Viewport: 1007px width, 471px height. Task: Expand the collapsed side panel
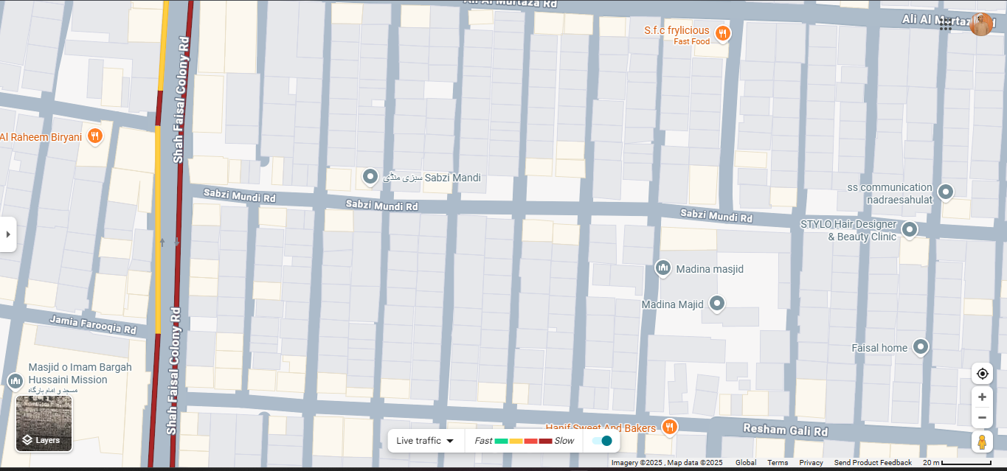[x=8, y=234]
